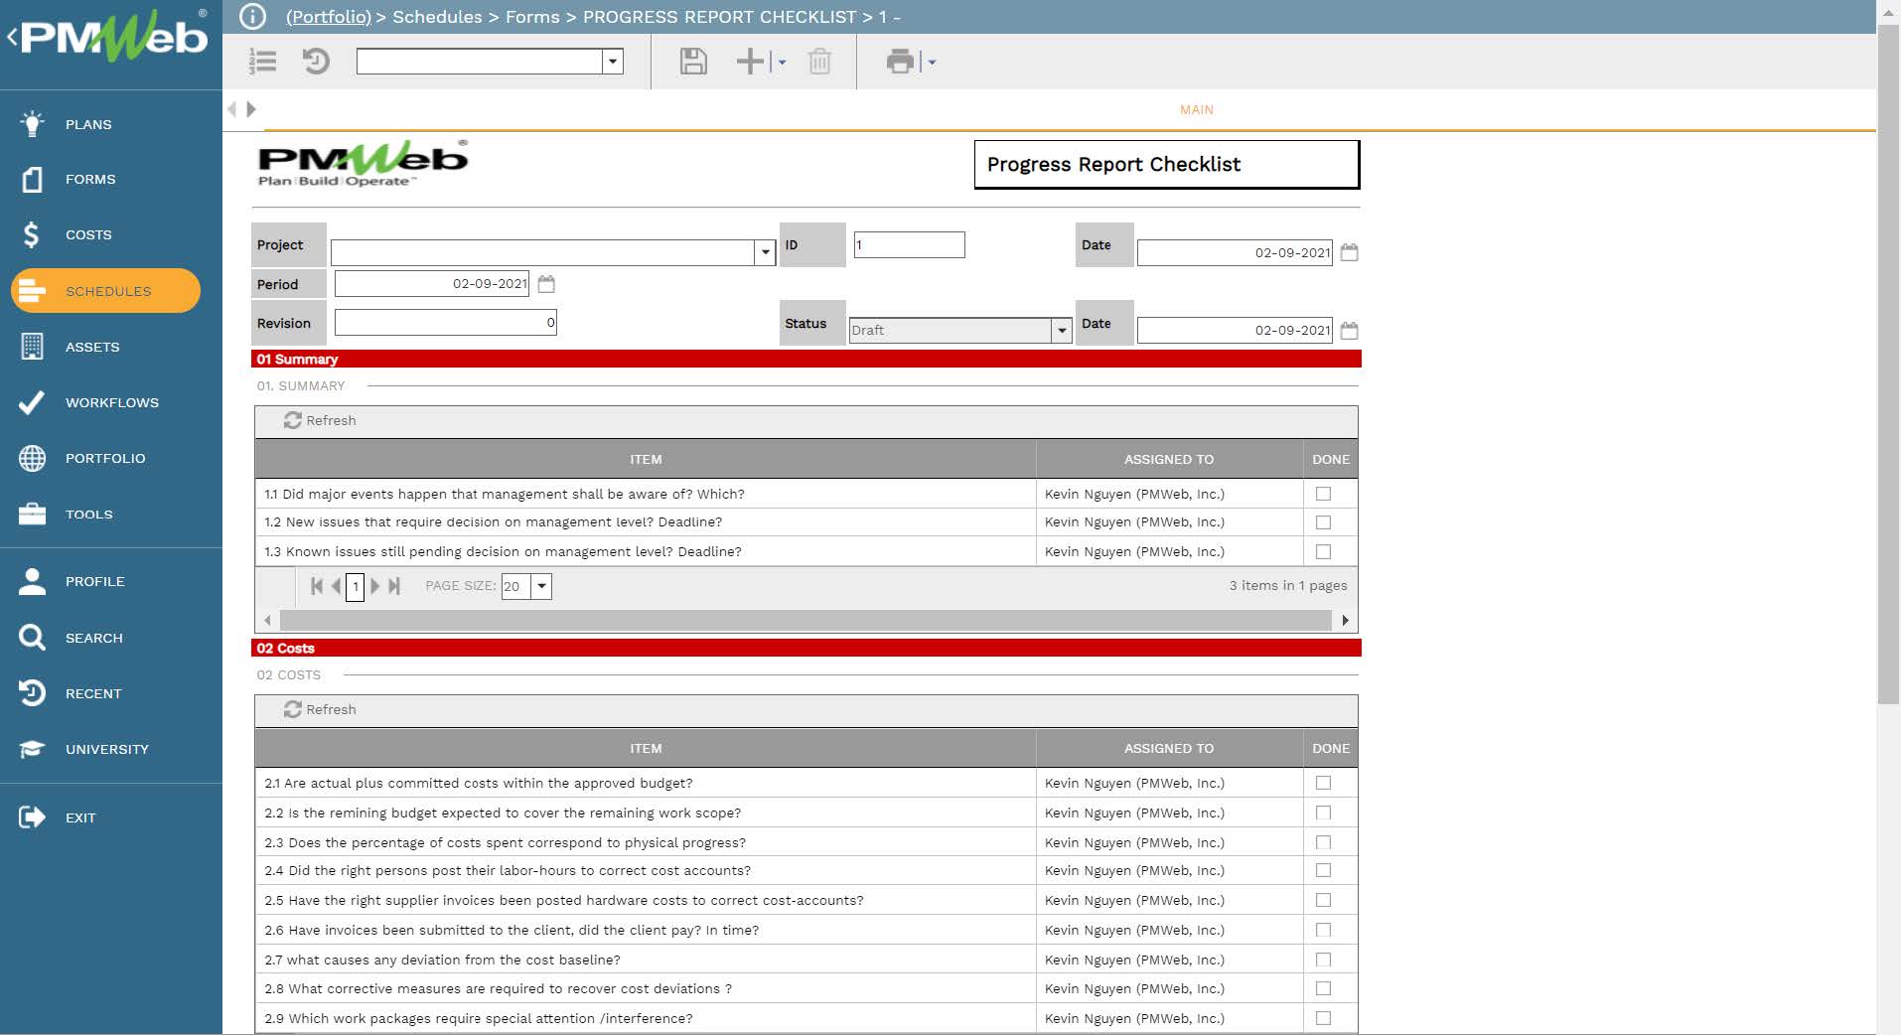
Task: Click the info circle icon in header
Action: (x=253, y=17)
